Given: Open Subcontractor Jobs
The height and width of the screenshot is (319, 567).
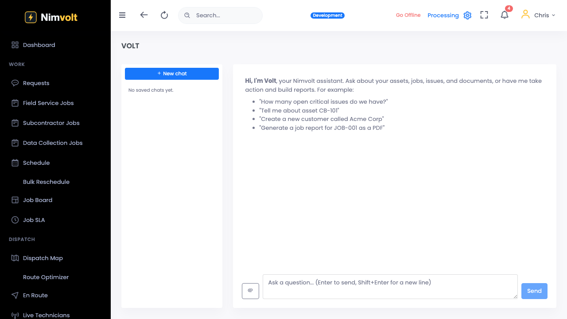Looking at the screenshot, I should [x=51, y=123].
